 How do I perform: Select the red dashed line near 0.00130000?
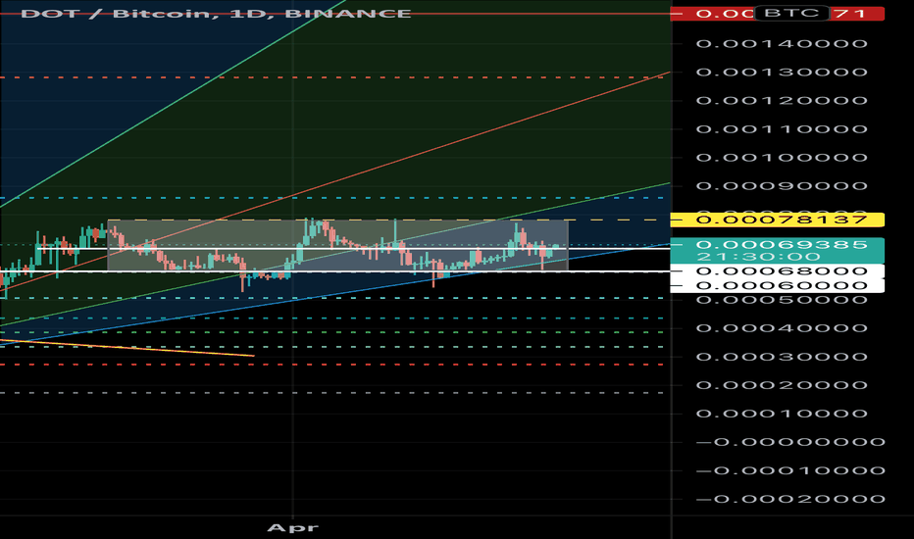click(x=332, y=76)
